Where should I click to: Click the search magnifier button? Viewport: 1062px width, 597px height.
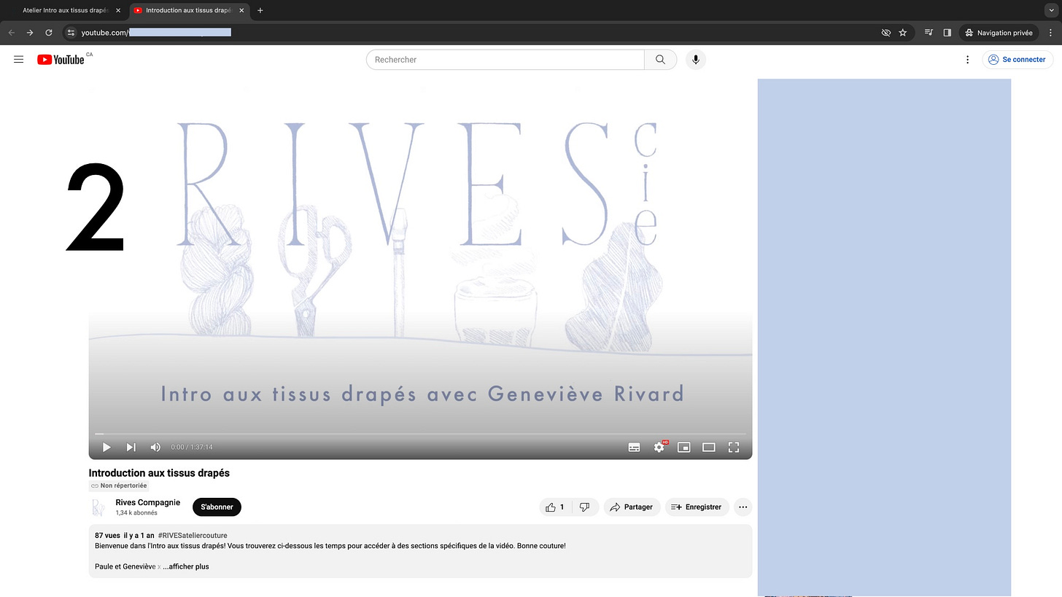tap(660, 60)
